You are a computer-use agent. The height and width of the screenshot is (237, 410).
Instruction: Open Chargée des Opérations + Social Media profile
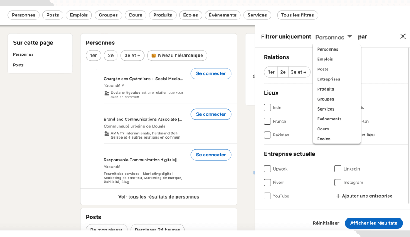143,79
